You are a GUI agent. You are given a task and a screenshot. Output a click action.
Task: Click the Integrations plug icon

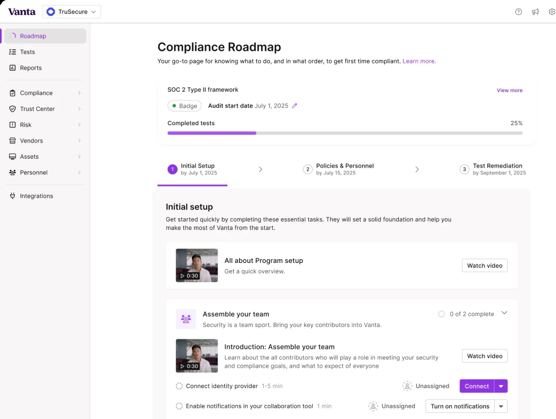point(13,196)
